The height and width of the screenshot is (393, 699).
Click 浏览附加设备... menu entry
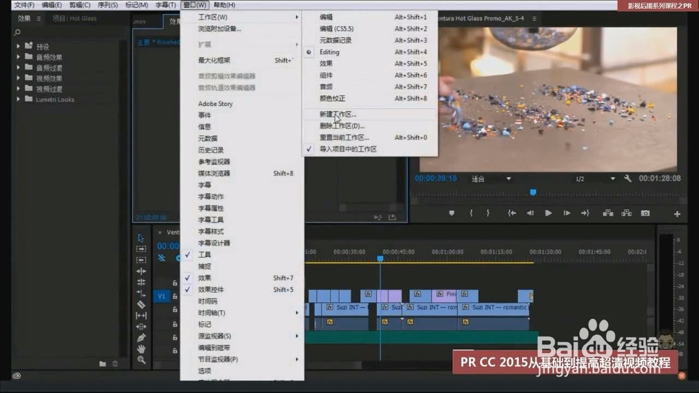(242, 29)
